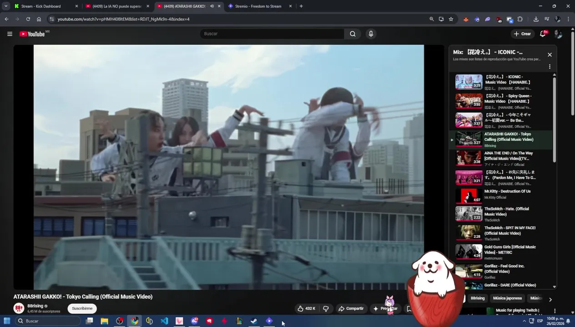
Task: Open Steam from the taskbar
Action: point(254,321)
